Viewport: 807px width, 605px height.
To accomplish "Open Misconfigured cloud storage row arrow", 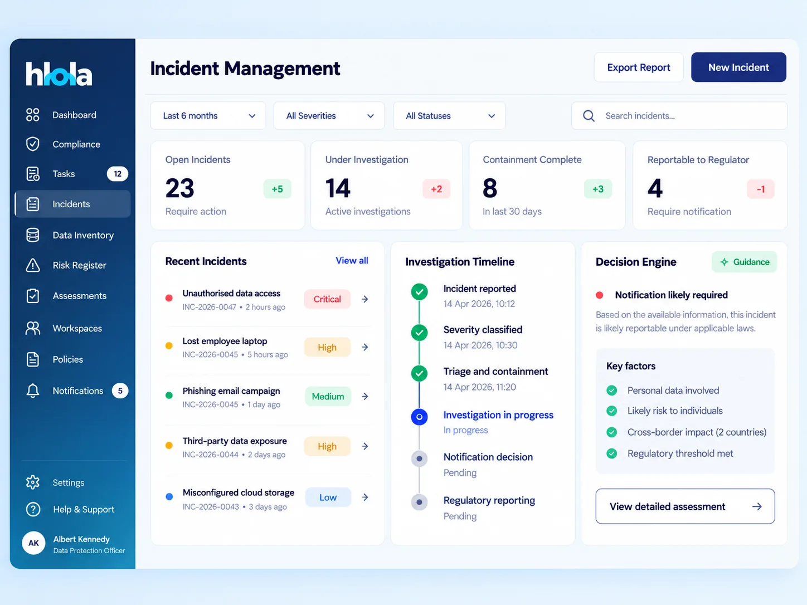I will (x=365, y=497).
